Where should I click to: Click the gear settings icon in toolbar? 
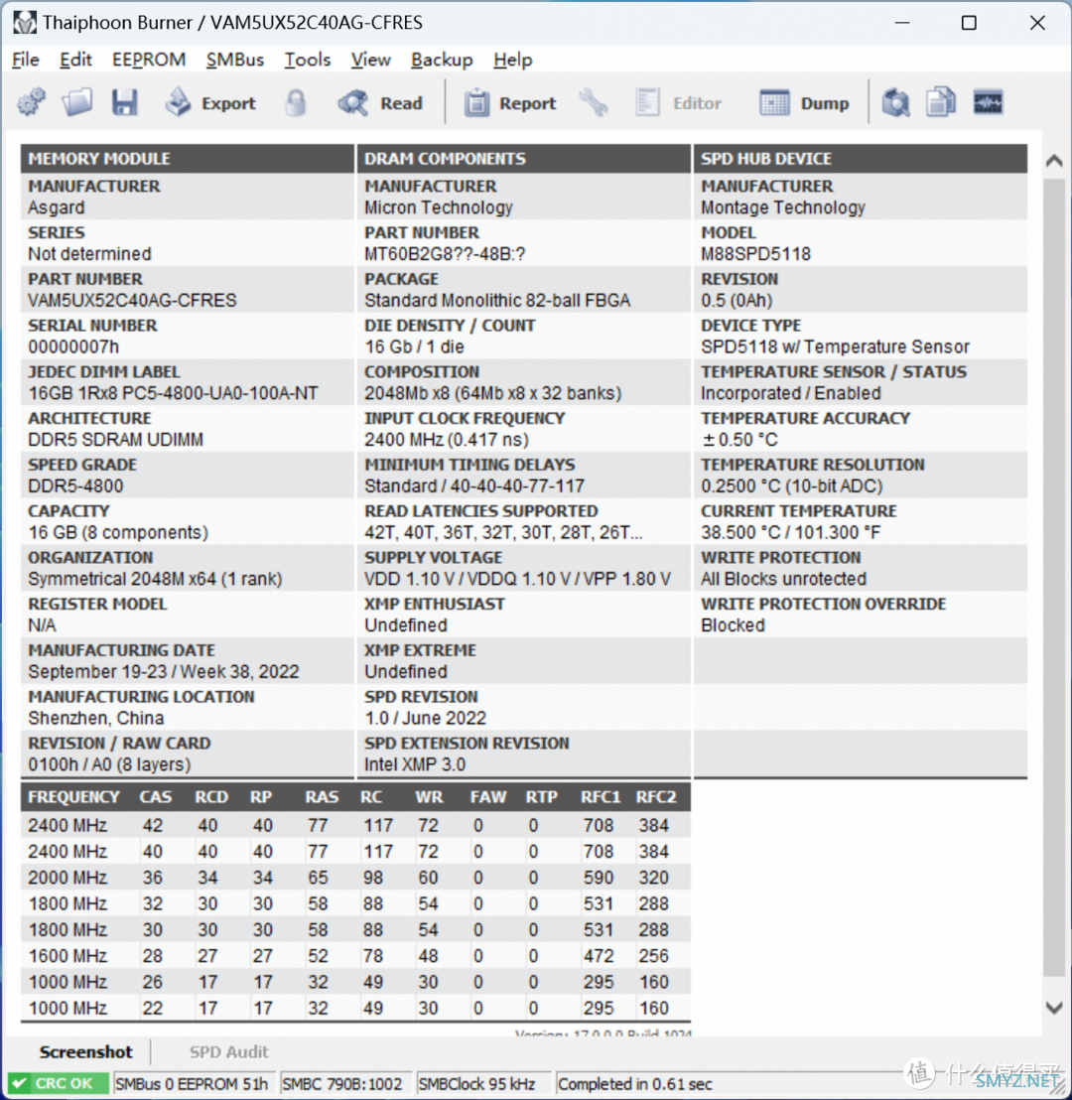(x=32, y=102)
